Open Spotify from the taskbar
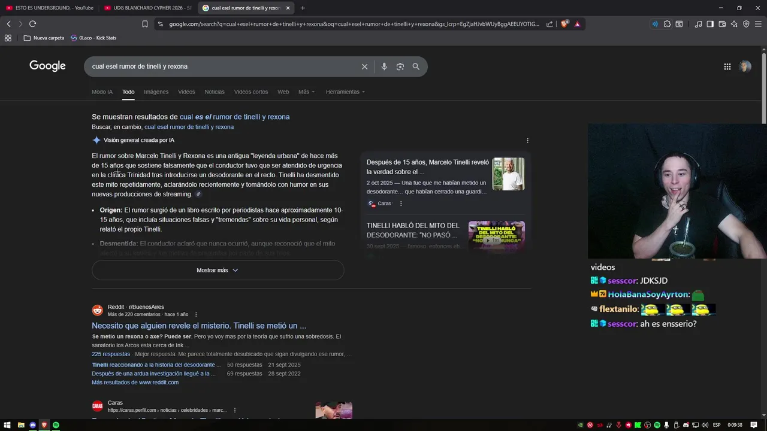 point(56,425)
